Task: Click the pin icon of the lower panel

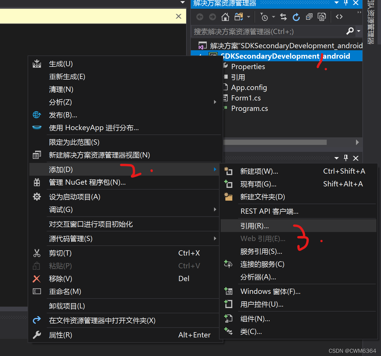Action: coord(346,158)
